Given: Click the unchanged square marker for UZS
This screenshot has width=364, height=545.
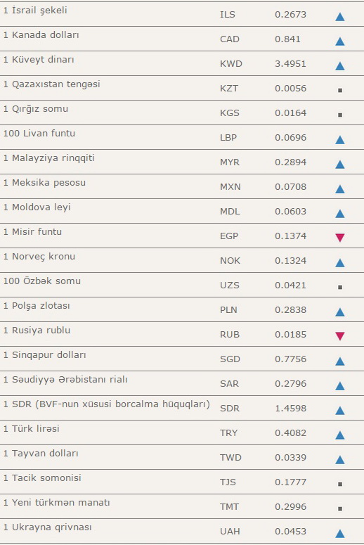Looking at the screenshot, I should 340,287.
